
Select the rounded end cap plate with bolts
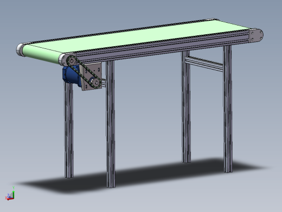click(256, 36)
